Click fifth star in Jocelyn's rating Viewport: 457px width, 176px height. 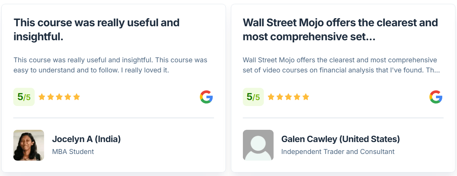77,97
